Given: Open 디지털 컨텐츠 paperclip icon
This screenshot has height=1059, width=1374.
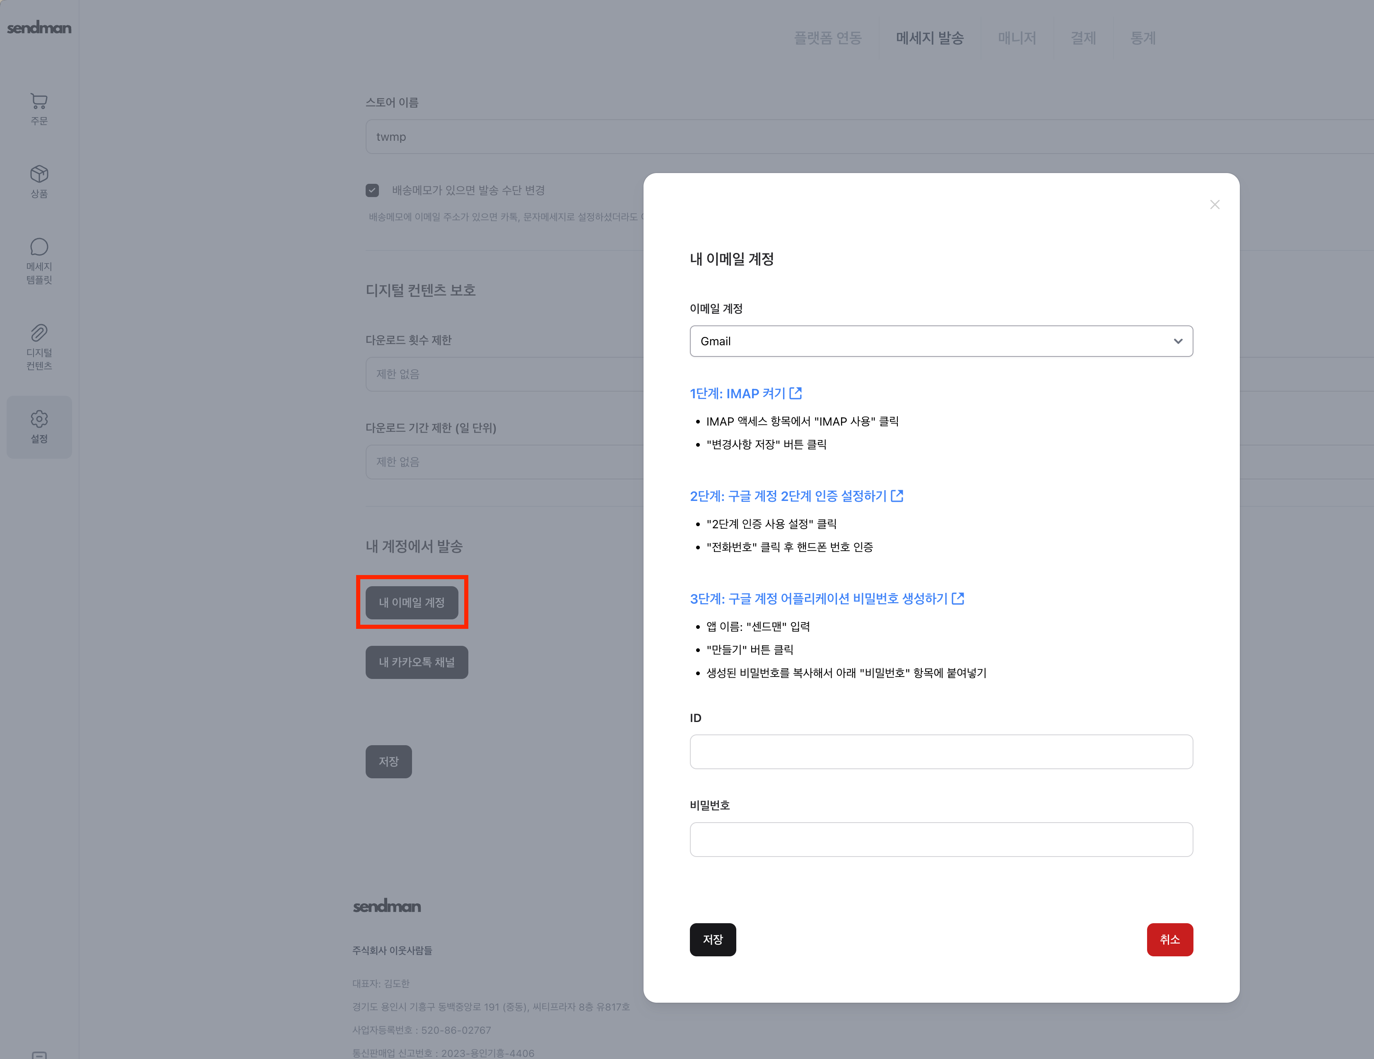Looking at the screenshot, I should click(x=39, y=333).
